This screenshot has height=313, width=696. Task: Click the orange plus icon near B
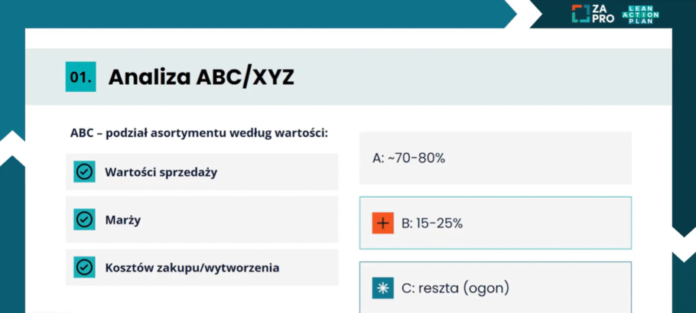(x=383, y=223)
